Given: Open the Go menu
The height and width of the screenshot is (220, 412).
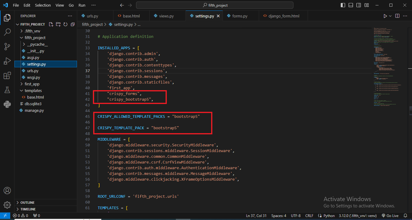Looking at the screenshot, I should 71,5.
